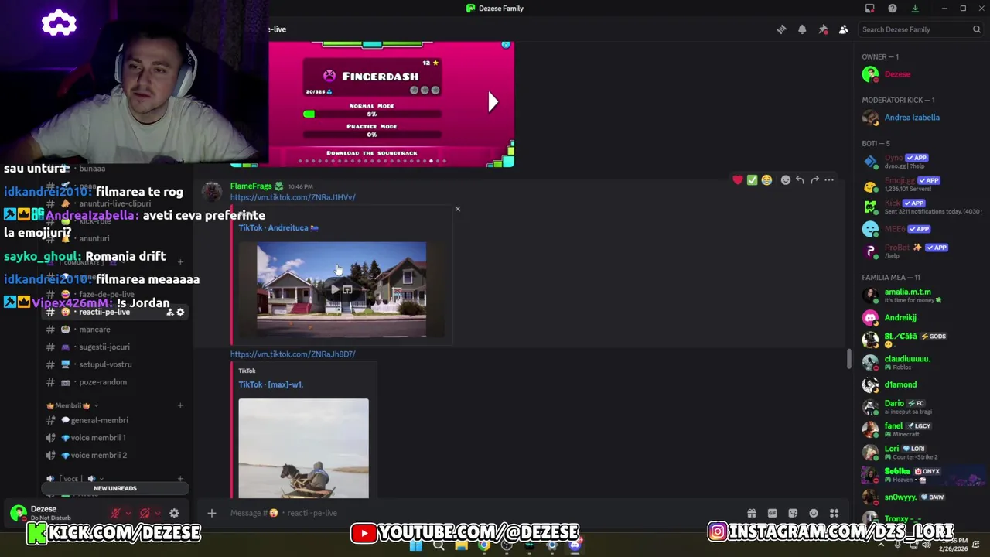Open User Settings gear
This screenshot has height=557, width=990.
click(x=174, y=513)
